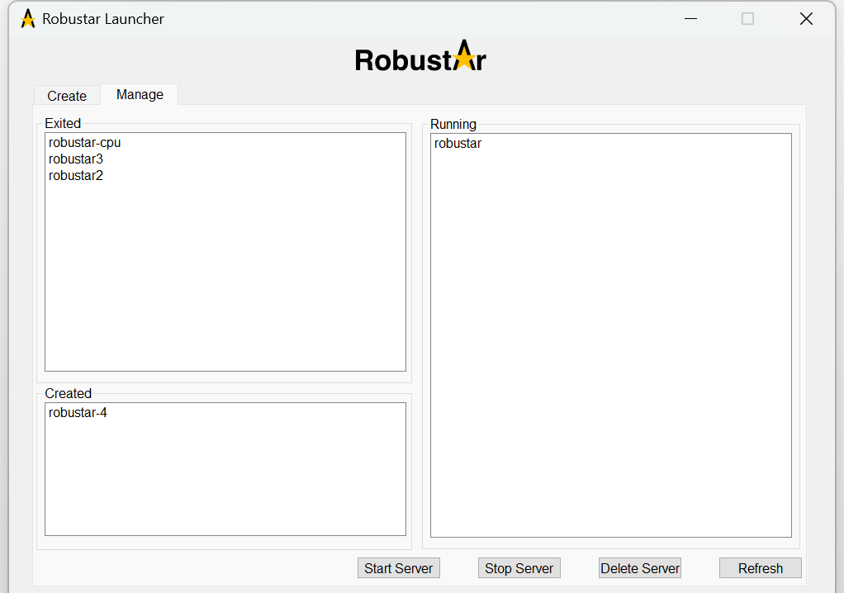Hit the Delete Server button
The image size is (844, 593).
(640, 568)
